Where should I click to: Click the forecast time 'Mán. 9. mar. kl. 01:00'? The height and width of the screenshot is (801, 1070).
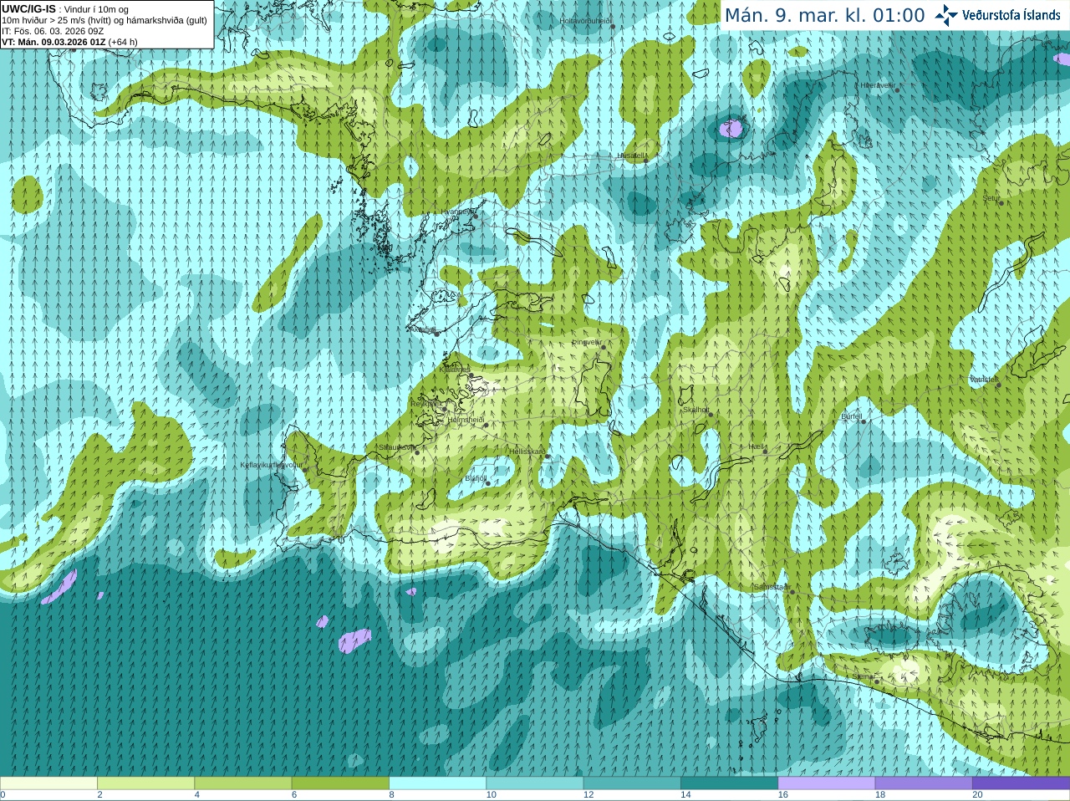(824, 15)
